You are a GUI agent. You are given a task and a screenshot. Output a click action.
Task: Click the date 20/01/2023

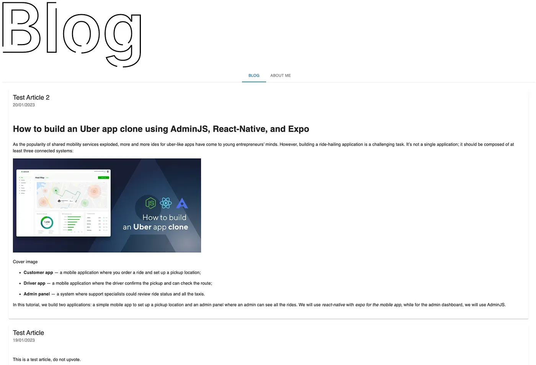click(x=24, y=105)
